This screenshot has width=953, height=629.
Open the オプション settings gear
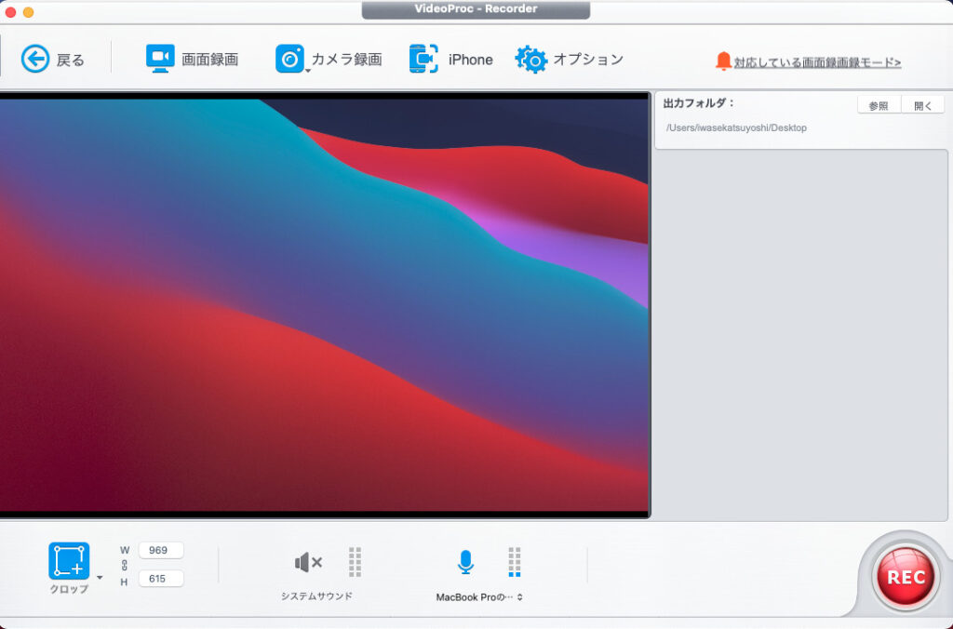pyautogui.click(x=569, y=59)
